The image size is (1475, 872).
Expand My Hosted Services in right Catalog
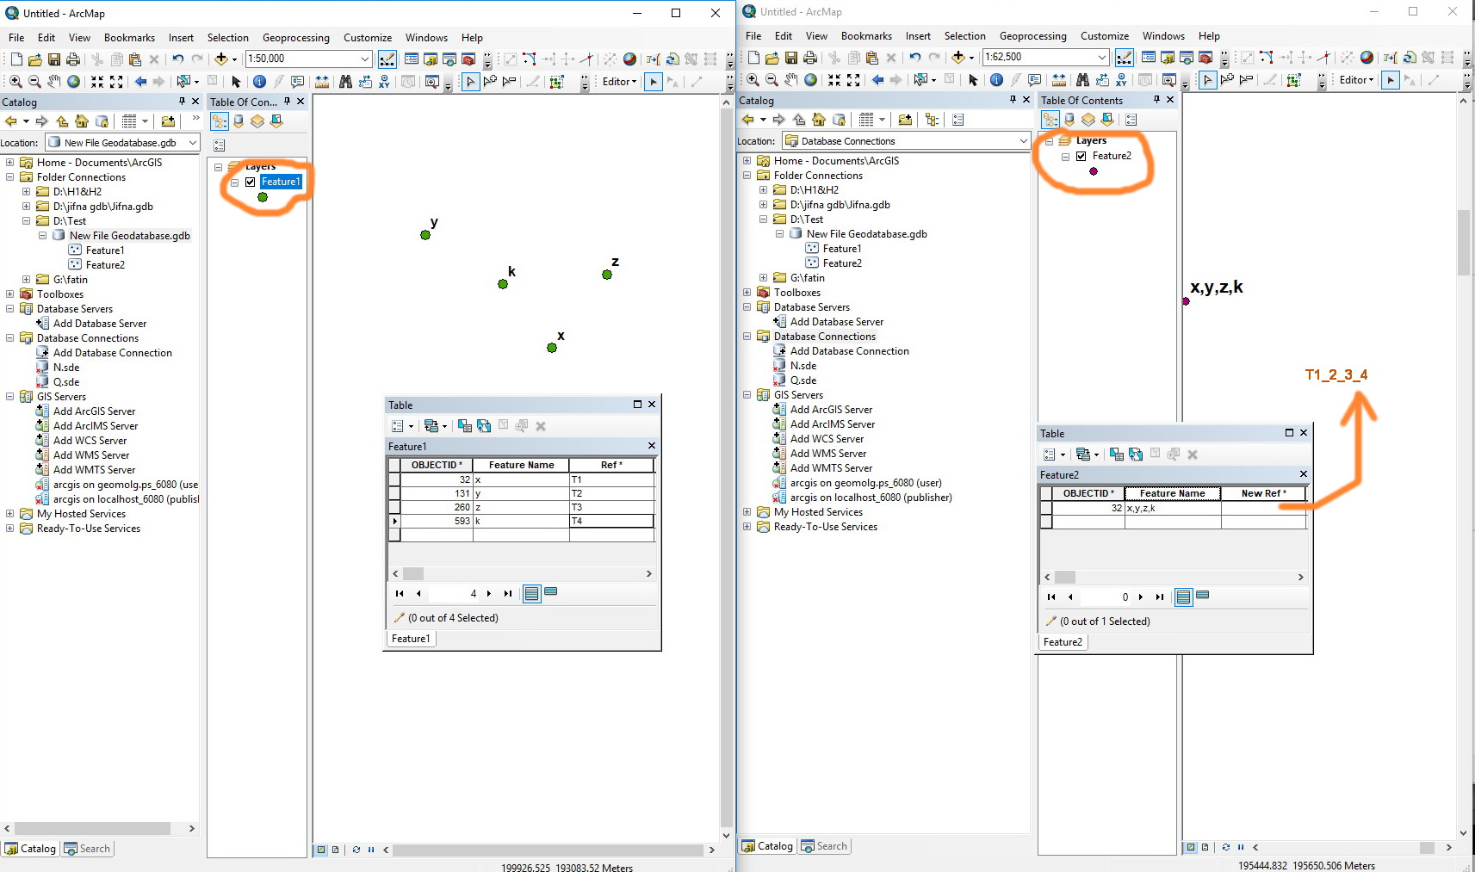[x=747, y=512]
